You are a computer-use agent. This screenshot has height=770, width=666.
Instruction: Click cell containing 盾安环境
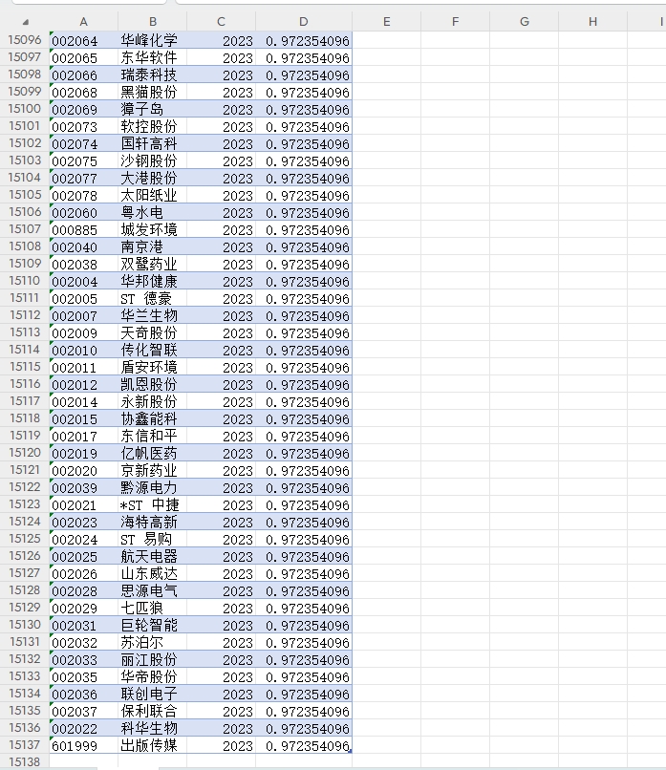pyautogui.click(x=152, y=366)
